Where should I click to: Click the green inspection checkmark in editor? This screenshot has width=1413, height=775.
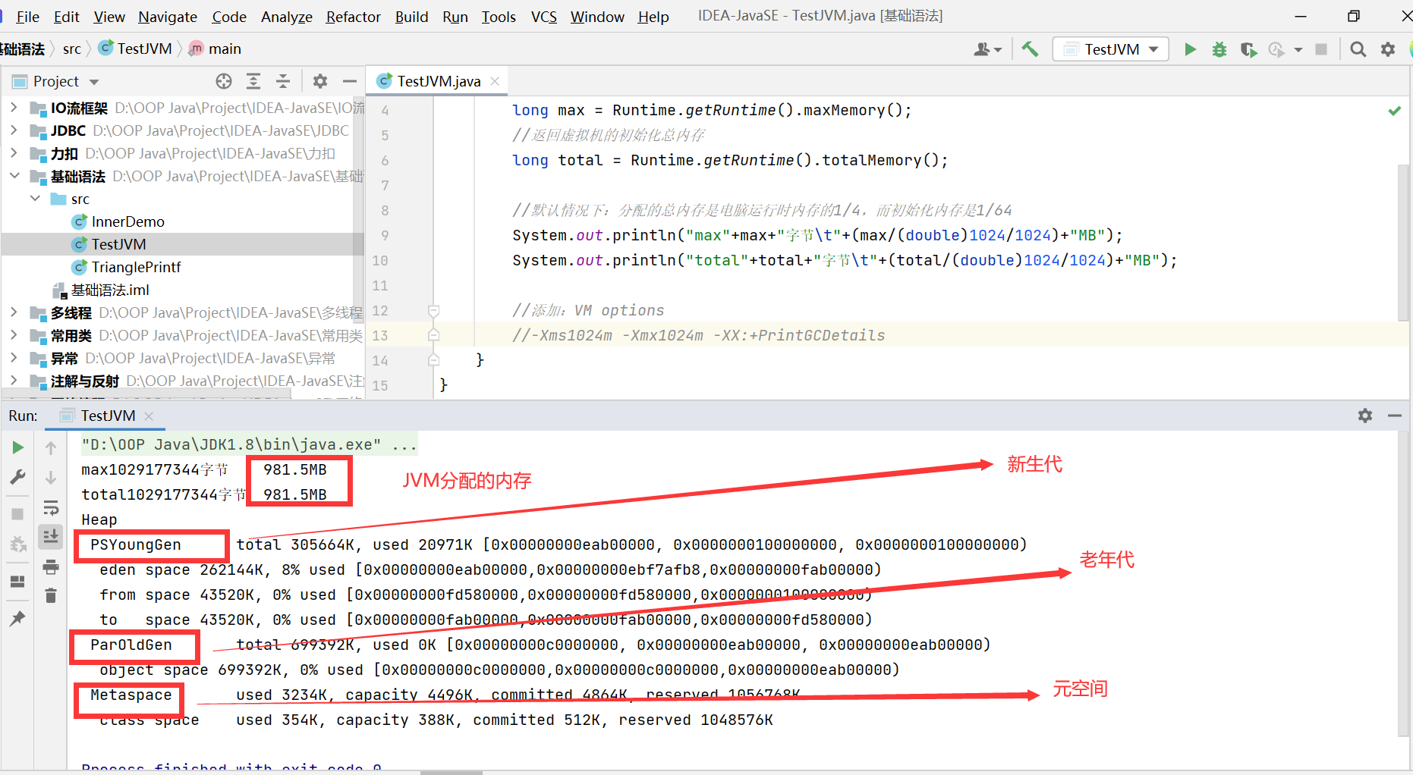[x=1395, y=111]
